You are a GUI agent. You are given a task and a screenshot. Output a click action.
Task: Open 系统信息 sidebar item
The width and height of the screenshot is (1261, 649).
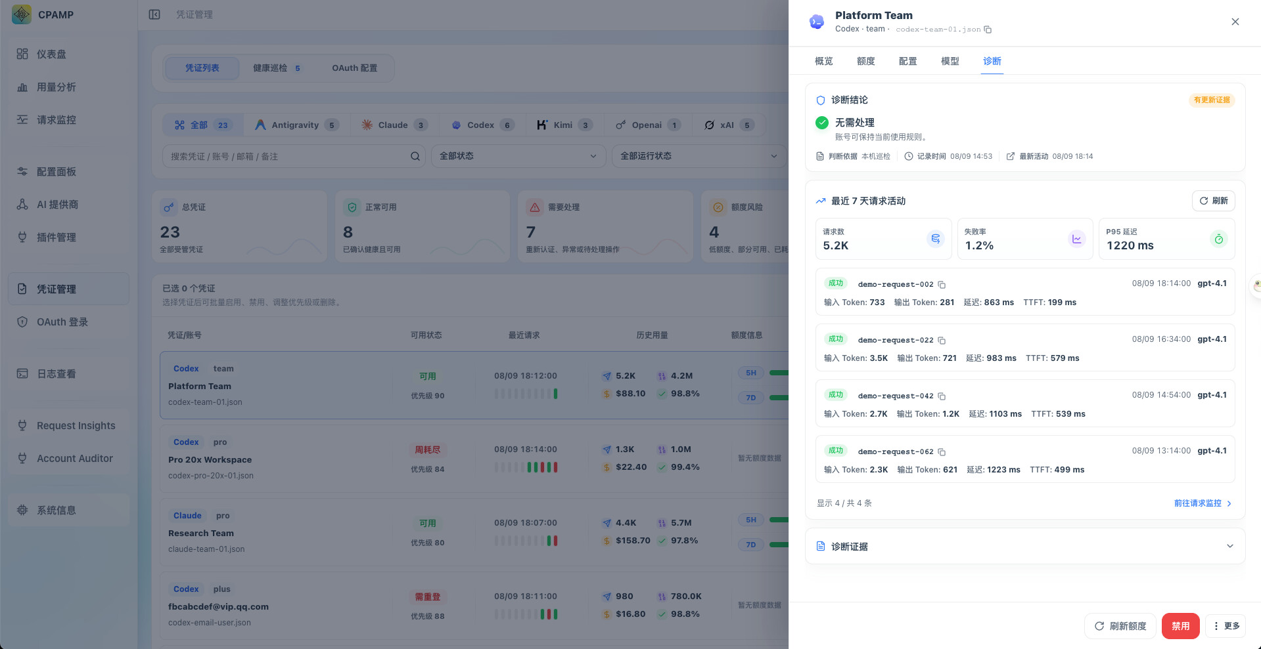click(x=68, y=510)
